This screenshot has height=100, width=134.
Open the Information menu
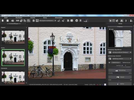click(59, 18)
